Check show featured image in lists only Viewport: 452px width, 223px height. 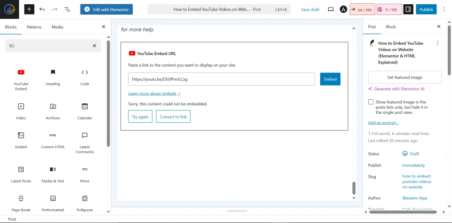pos(371,102)
